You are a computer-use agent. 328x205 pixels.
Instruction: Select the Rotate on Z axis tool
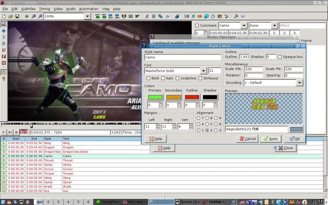(x=4, y=37)
